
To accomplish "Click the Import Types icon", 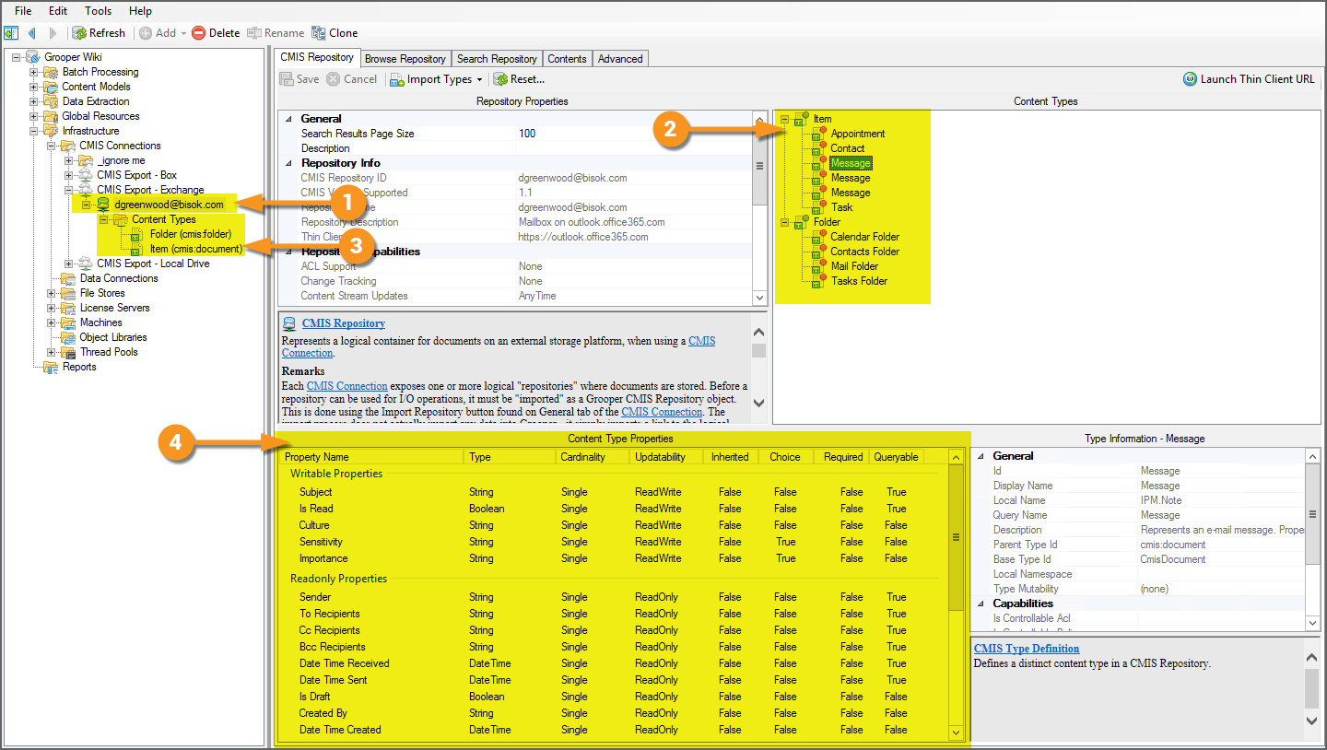I will [x=396, y=79].
